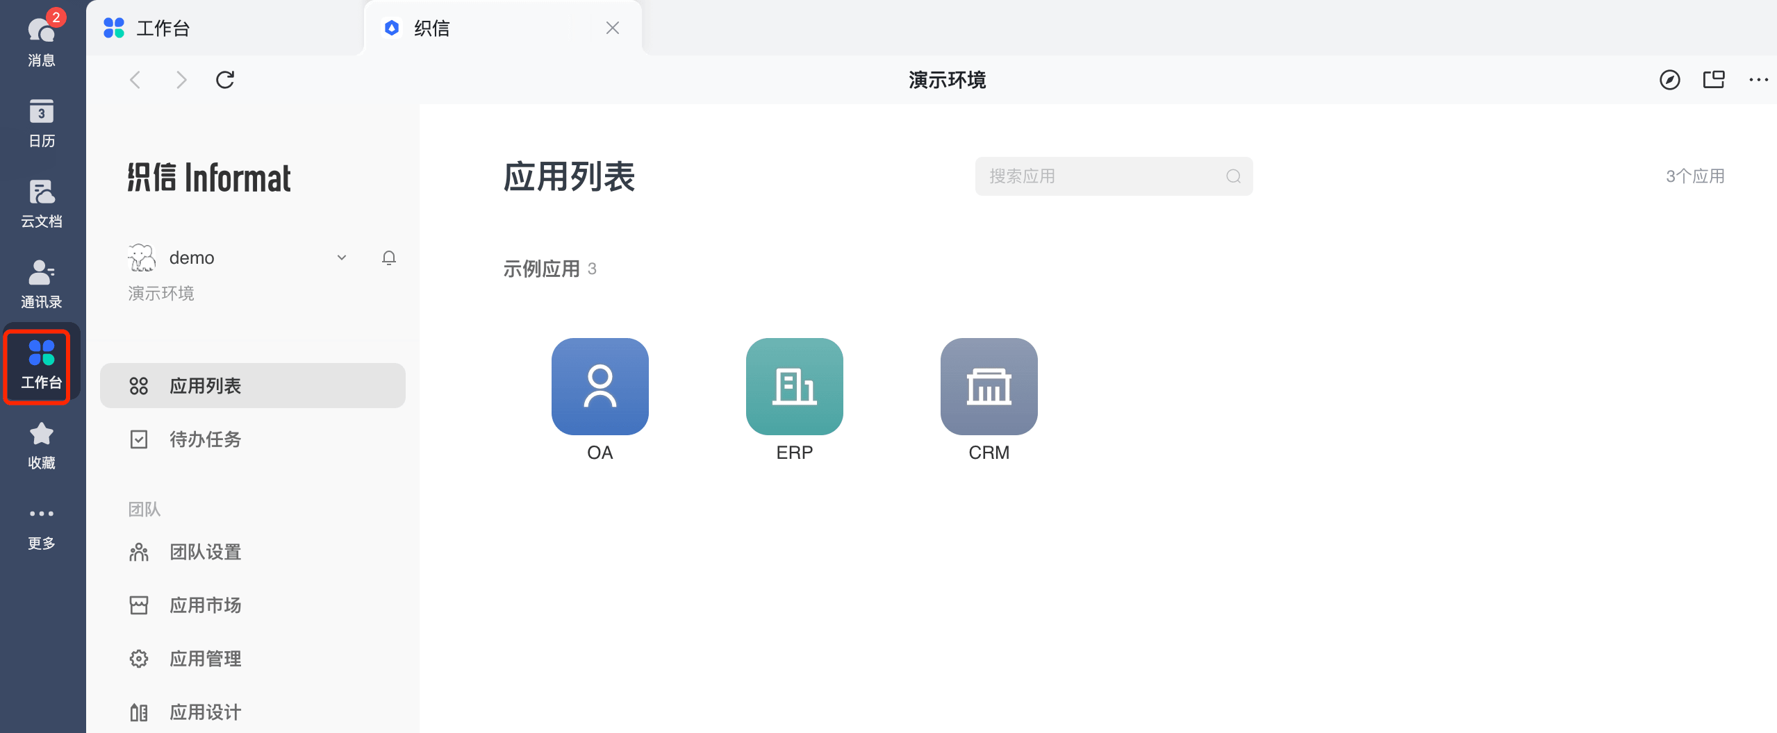Launch the ERP app
The image size is (1777, 733).
pos(794,387)
